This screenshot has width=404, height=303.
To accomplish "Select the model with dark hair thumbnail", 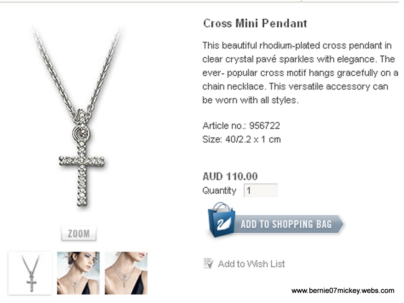I will pos(78,273).
